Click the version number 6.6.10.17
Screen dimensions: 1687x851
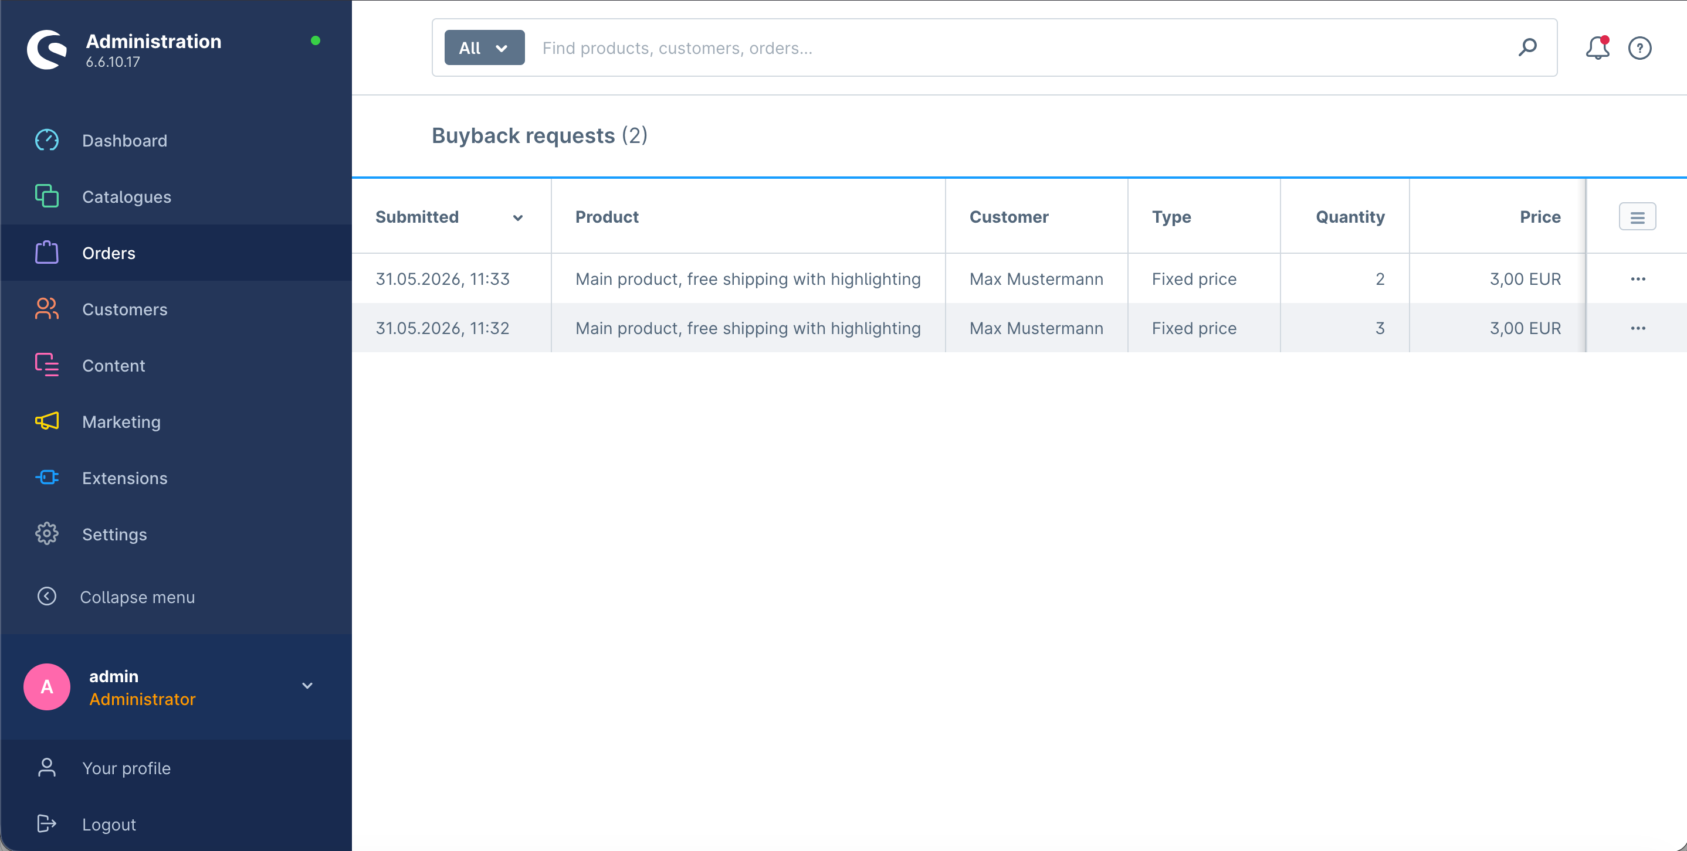[113, 62]
